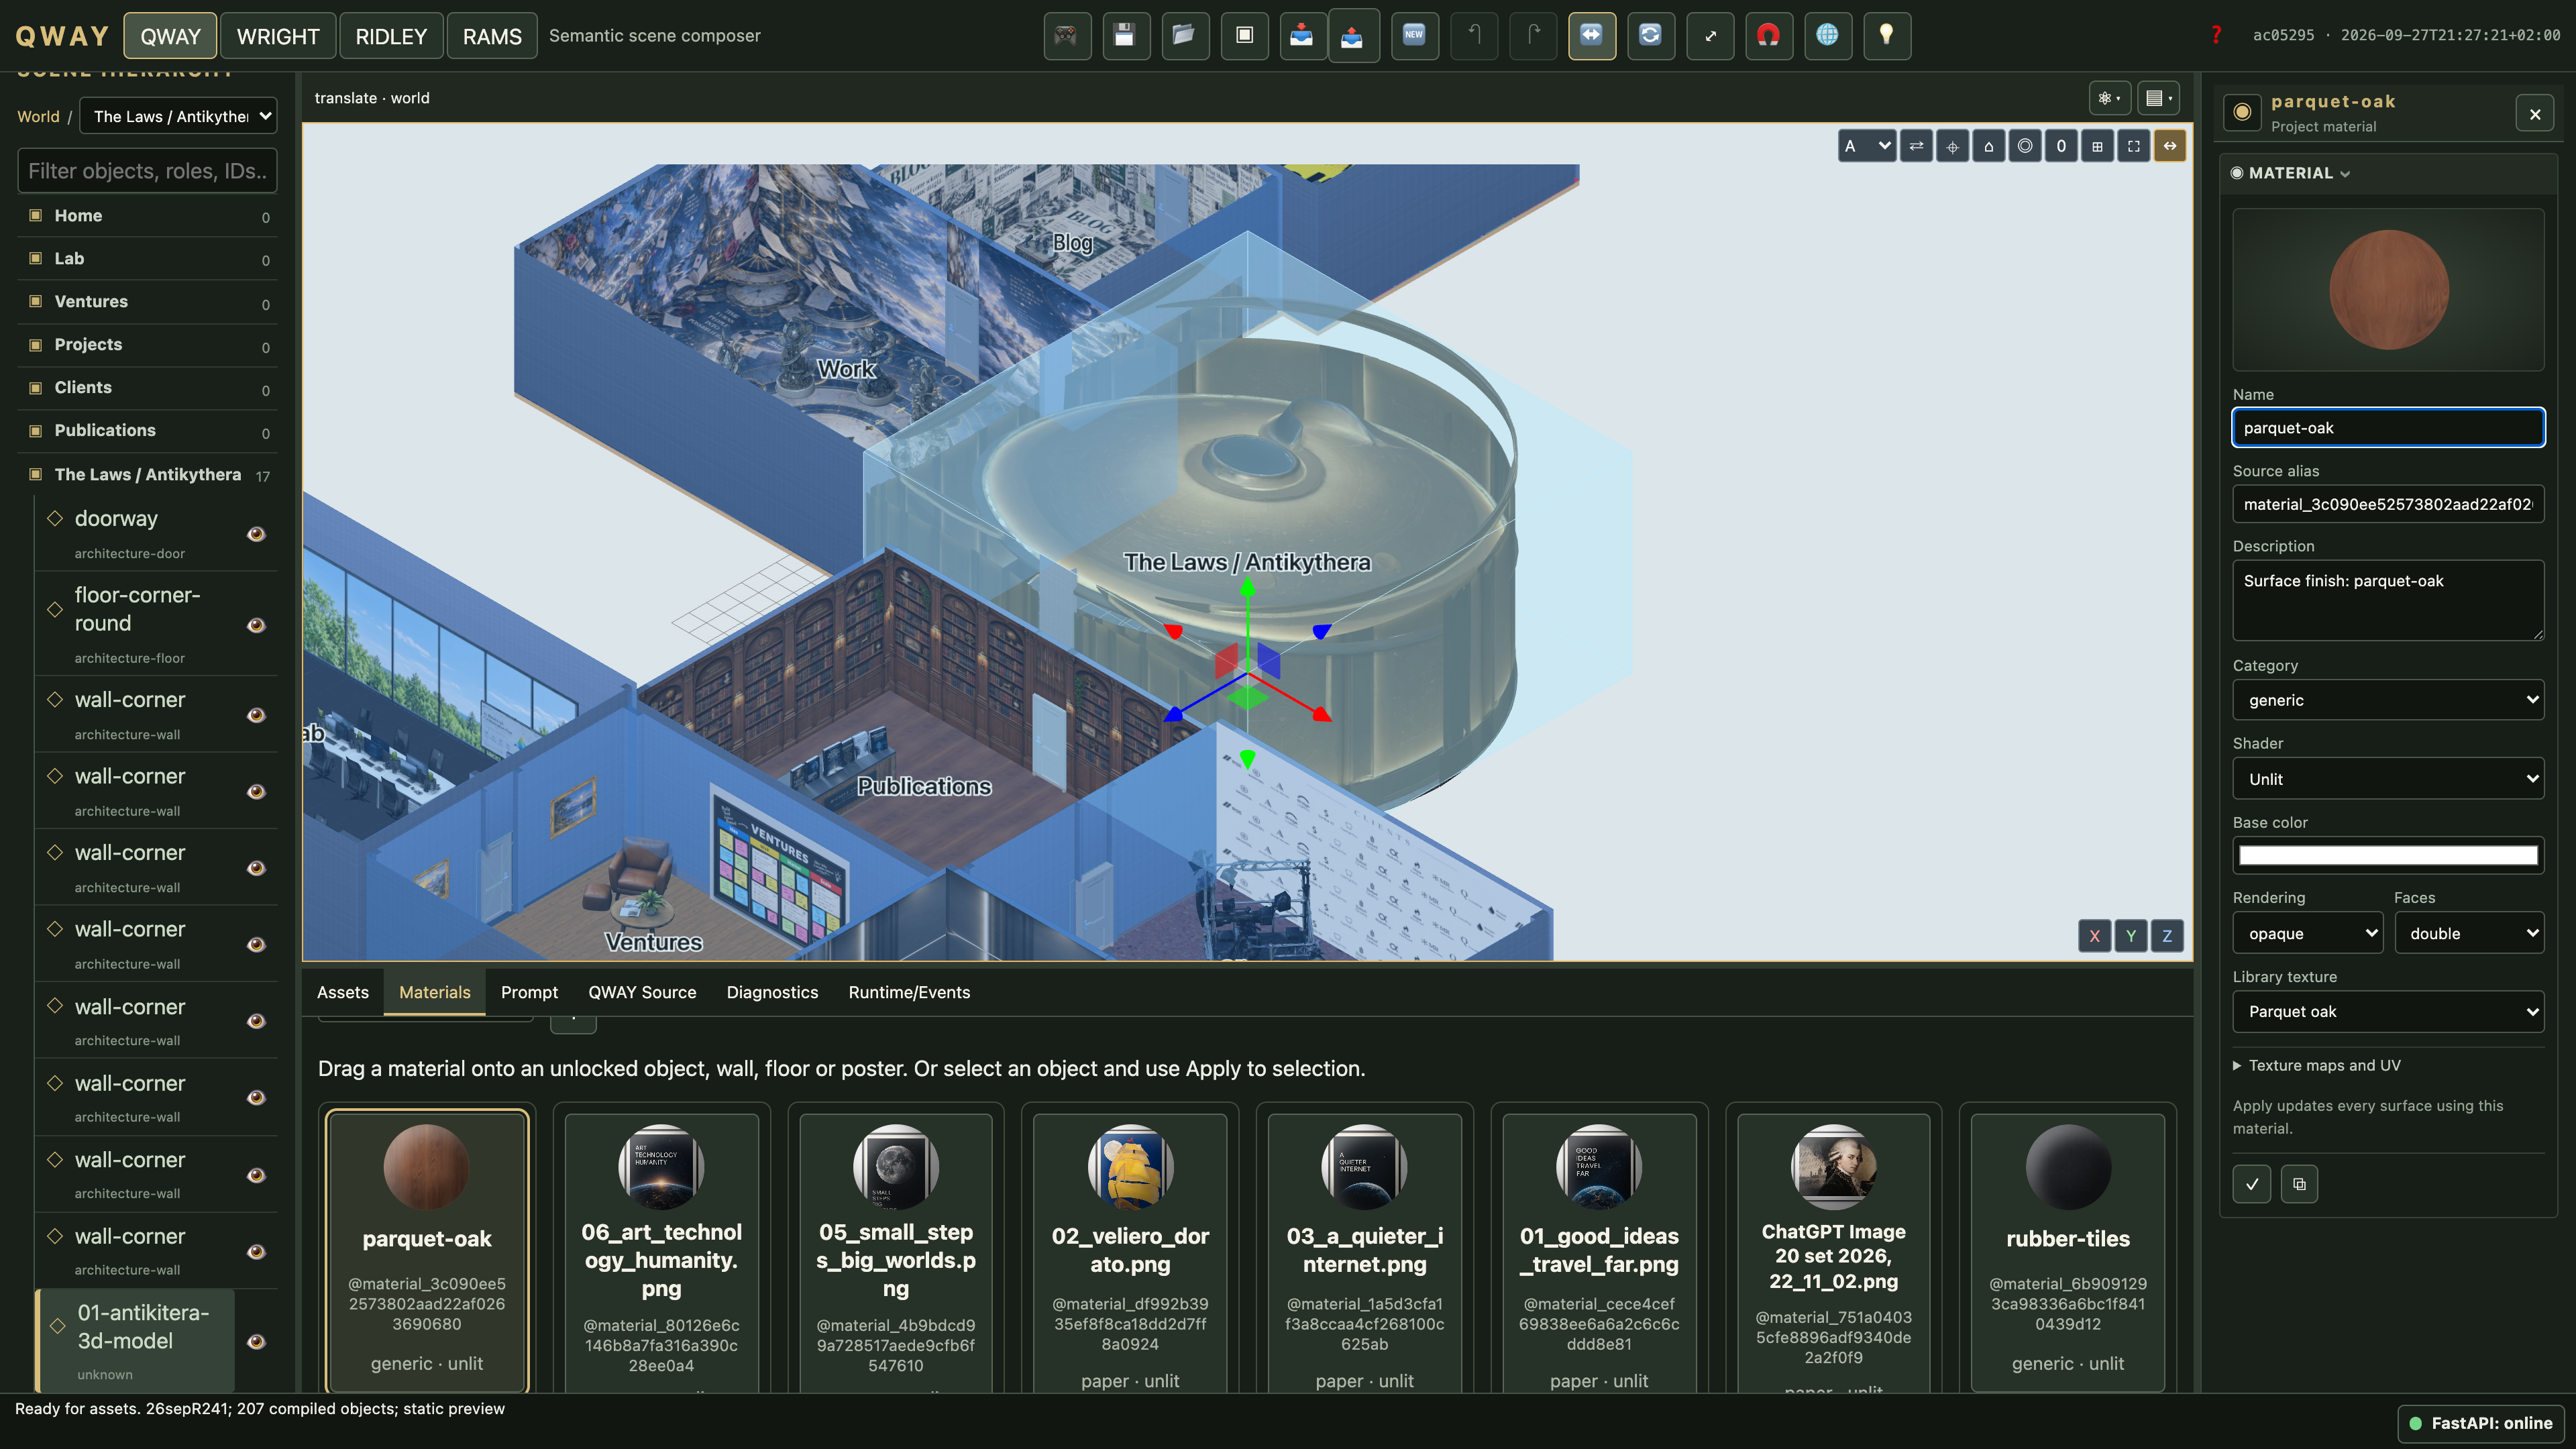Image resolution: width=2576 pixels, height=1449 pixels.
Task: Click the left-turning undo arrow icon
Action: point(1474,36)
